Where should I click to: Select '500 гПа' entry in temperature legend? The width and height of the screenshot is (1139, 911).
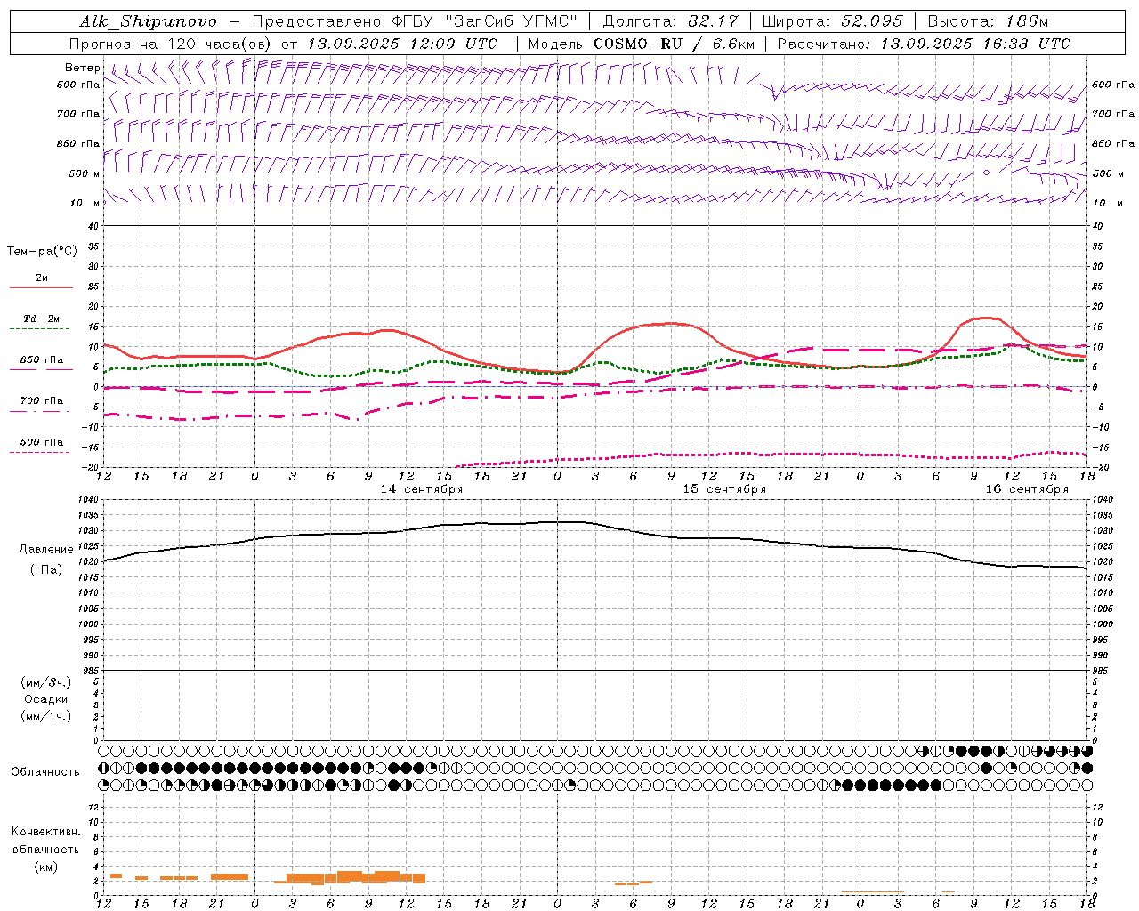[42, 442]
